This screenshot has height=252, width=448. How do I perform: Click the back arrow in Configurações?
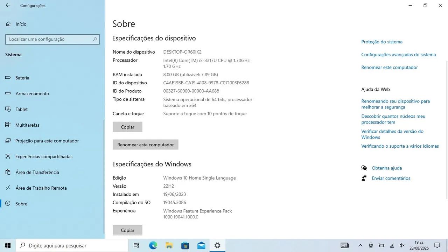(8, 6)
